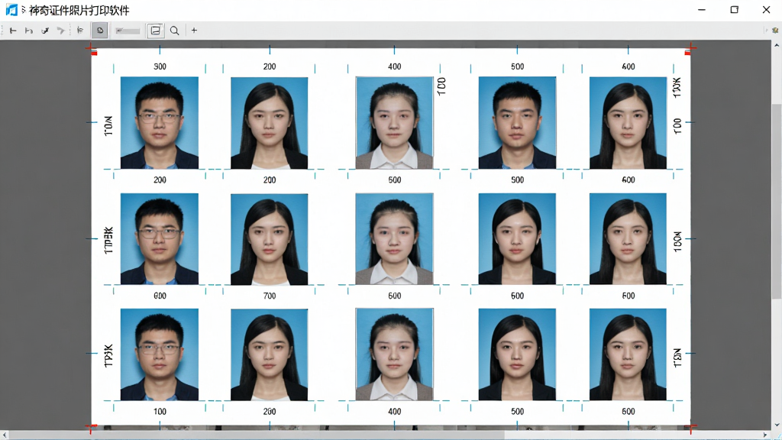Click the vertical scrollbar thumb

click(x=777, y=202)
